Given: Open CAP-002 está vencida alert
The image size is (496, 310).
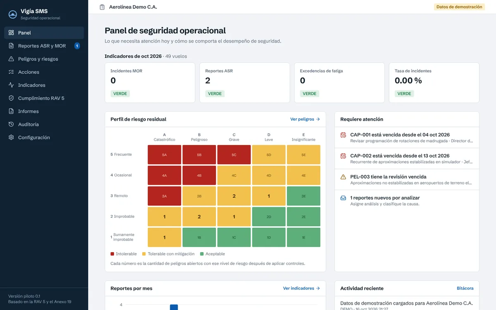Looking at the screenshot, I should coord(407,159).
